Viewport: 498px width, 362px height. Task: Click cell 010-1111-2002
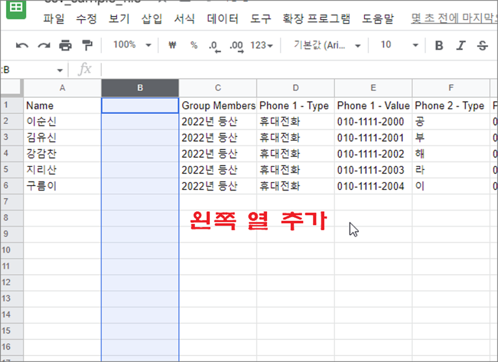[x=373, y=154]
